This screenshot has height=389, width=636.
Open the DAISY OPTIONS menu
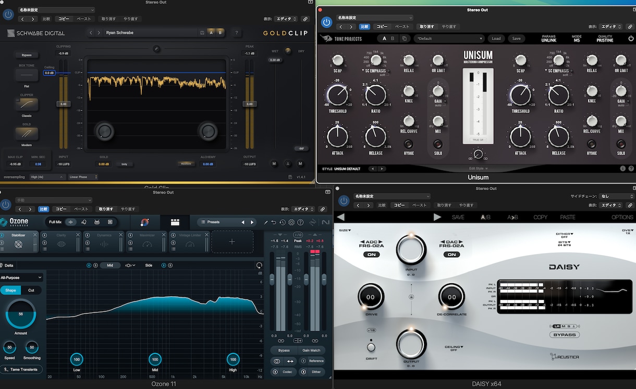click(x=622, y=217)
